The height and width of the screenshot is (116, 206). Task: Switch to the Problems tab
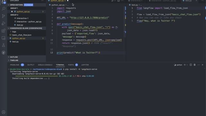coord(14,65)
